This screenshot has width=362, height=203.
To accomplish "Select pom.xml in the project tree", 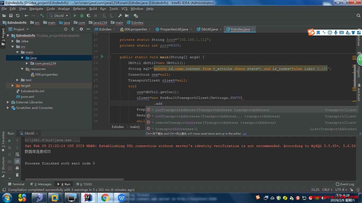I will point(28,97).
